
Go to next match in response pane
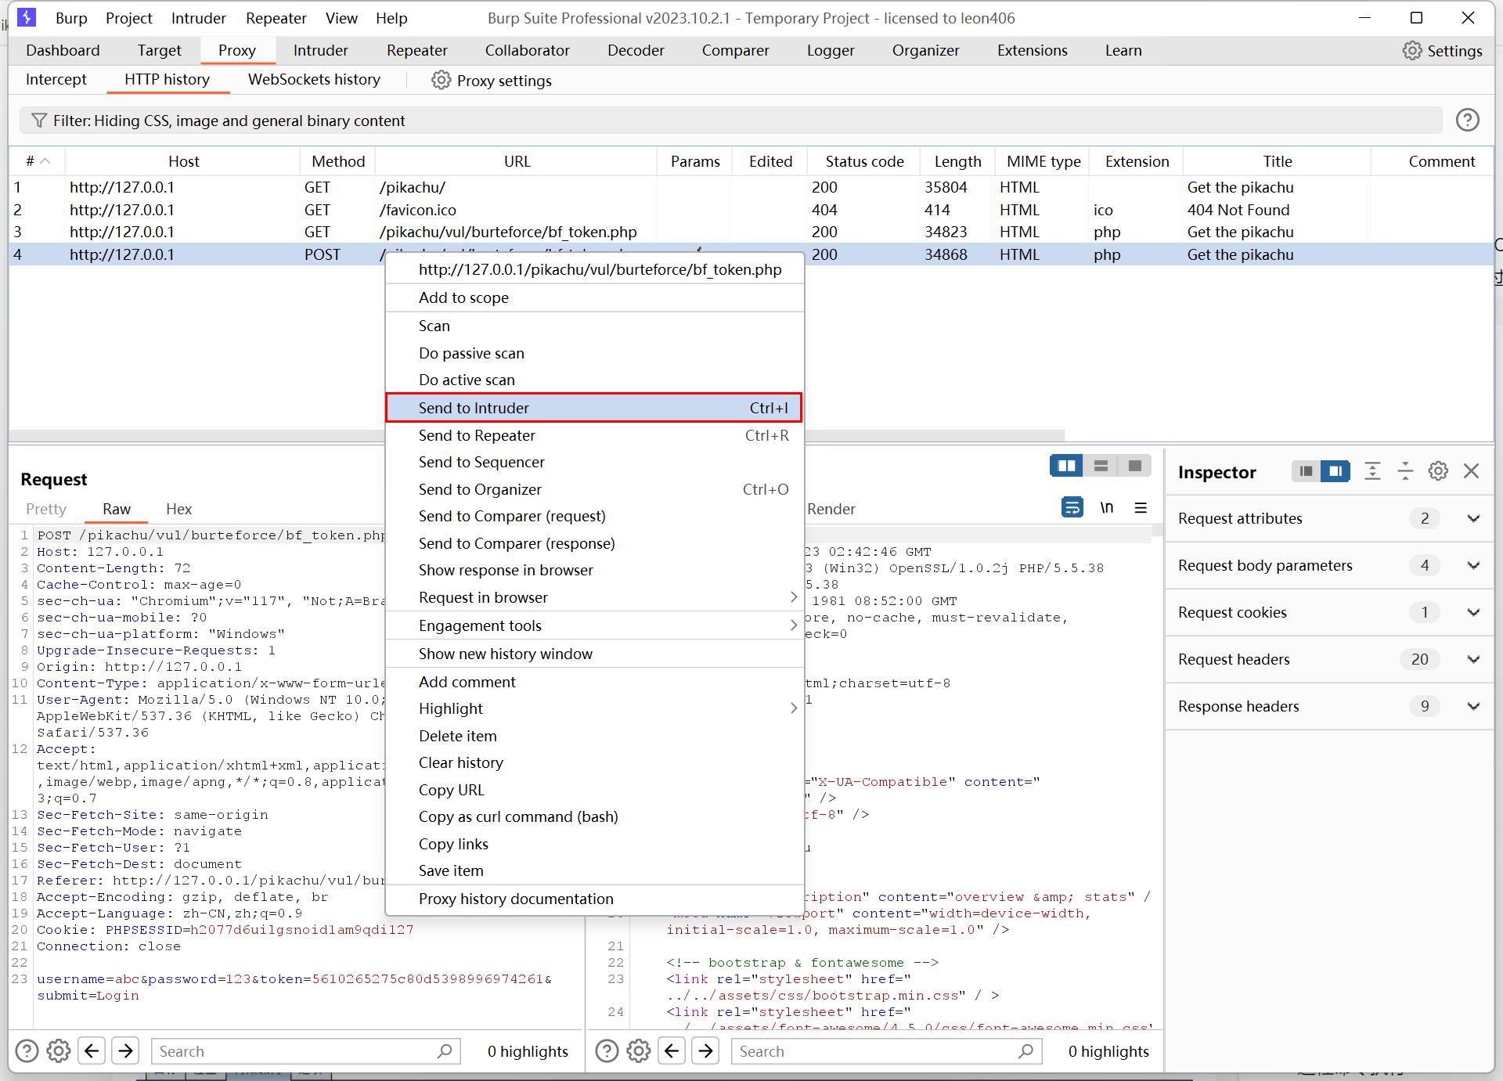706,1050
